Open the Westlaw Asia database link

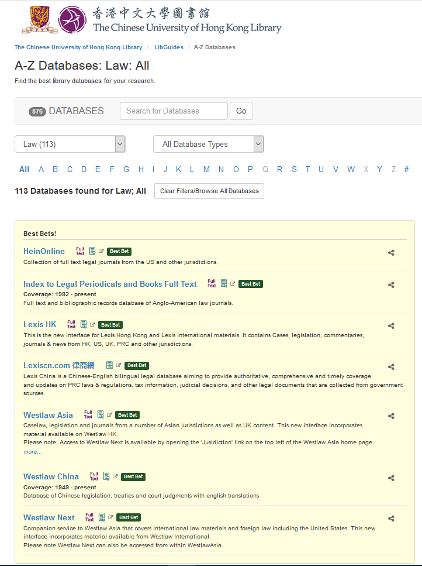48,415
